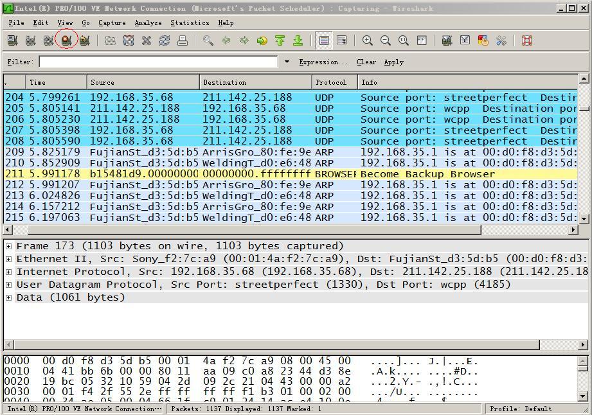The image size is (592, 415).
Task: Open the filter history dropdown arrow
Action: tap(287, 62)
